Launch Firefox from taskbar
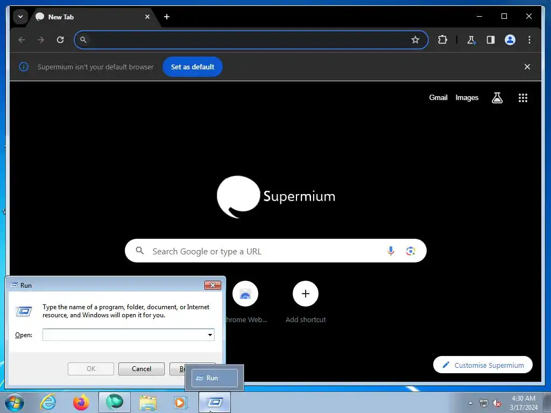Image resolution: width=551 pixels, height=413 pixels. click(x=81, y=402)
